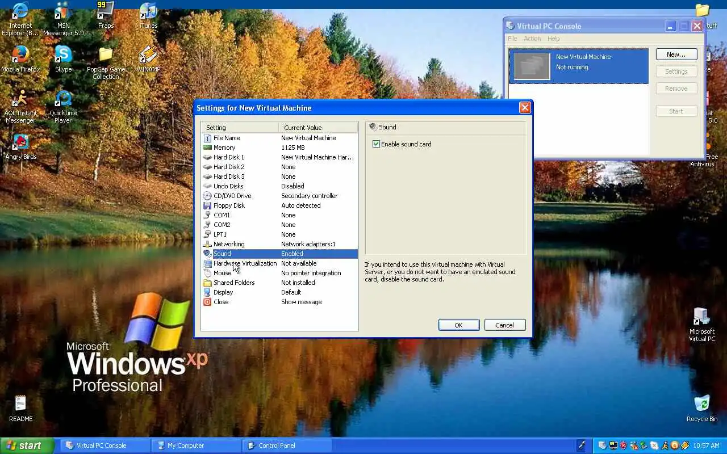Screen dimensions: 727x454
Task: Select the Memory setting icon
Action: tap(207, 148)
